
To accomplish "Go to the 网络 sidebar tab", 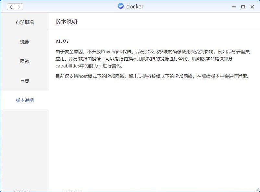I will coord(25,61).
